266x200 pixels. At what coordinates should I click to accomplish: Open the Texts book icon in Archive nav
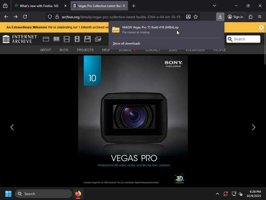[56, 39]
